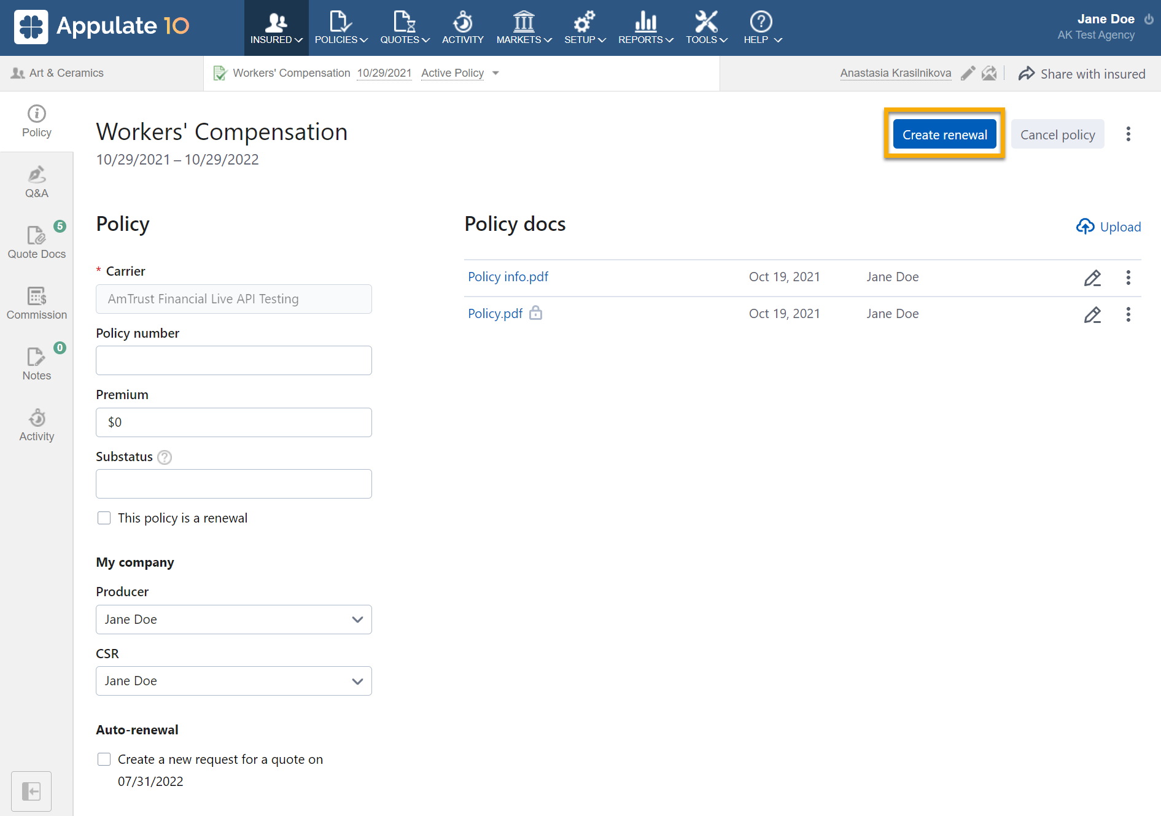Open the Markets menu
The height and width of the screenshot is (816, 1161).
524,28
